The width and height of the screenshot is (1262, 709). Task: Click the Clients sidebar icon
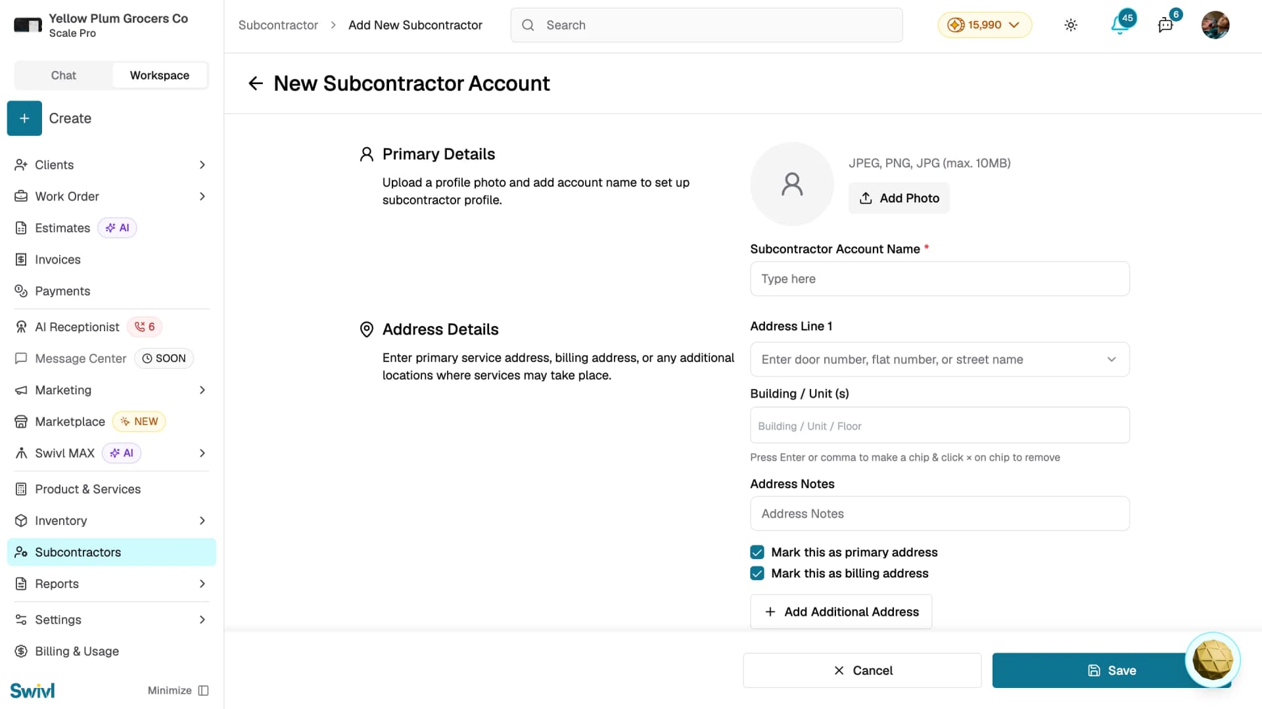tap(21, 165)
